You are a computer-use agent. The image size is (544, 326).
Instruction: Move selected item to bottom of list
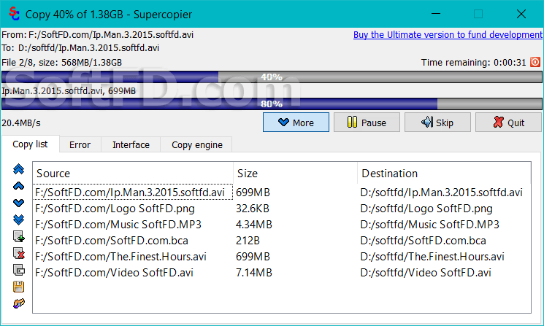(19, 220)
